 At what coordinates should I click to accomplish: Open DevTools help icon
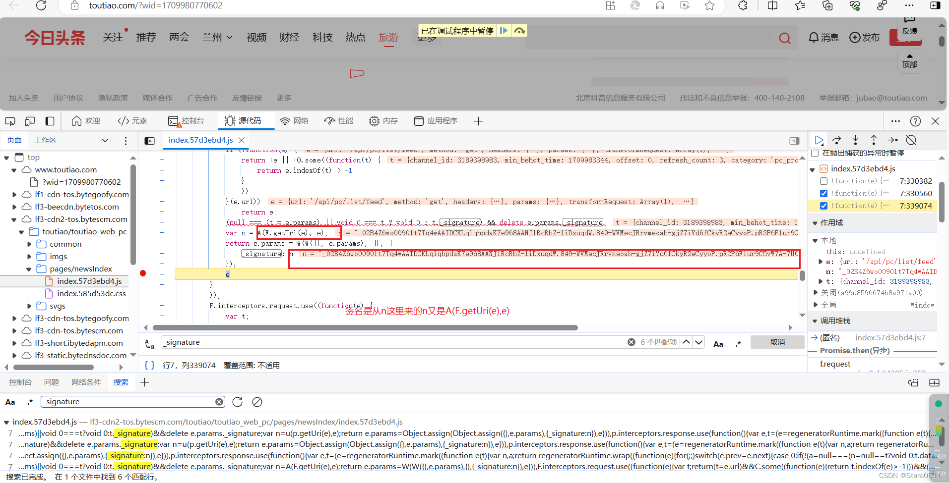(915, 121)
